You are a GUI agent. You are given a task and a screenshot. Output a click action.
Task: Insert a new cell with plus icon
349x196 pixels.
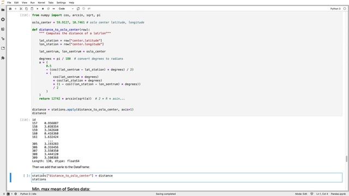16,9
